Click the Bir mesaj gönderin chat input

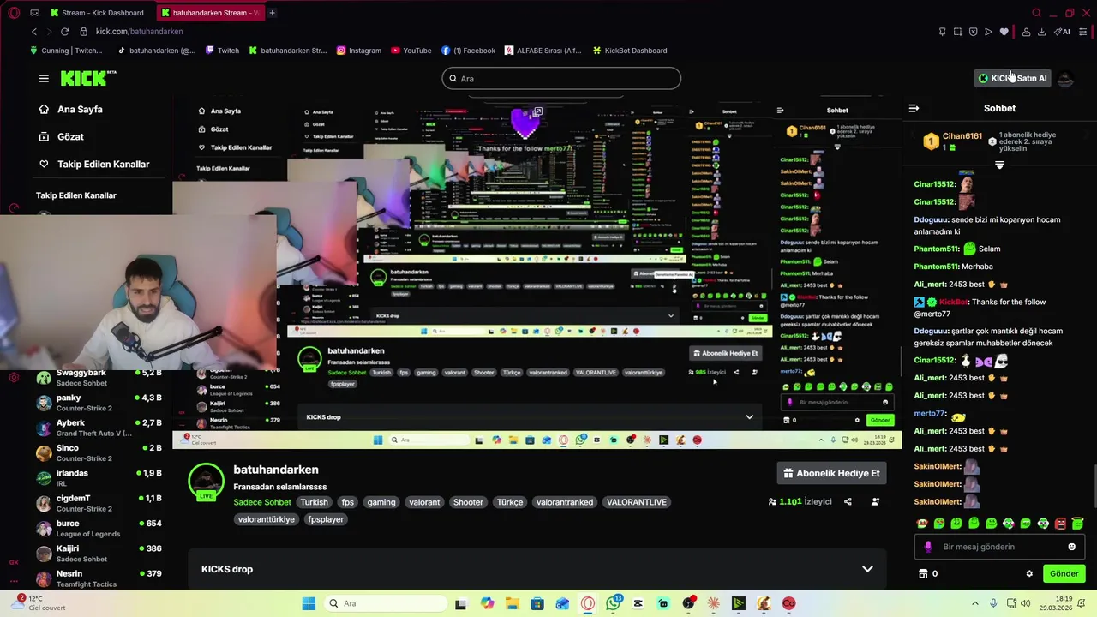[x=999, y=547]
